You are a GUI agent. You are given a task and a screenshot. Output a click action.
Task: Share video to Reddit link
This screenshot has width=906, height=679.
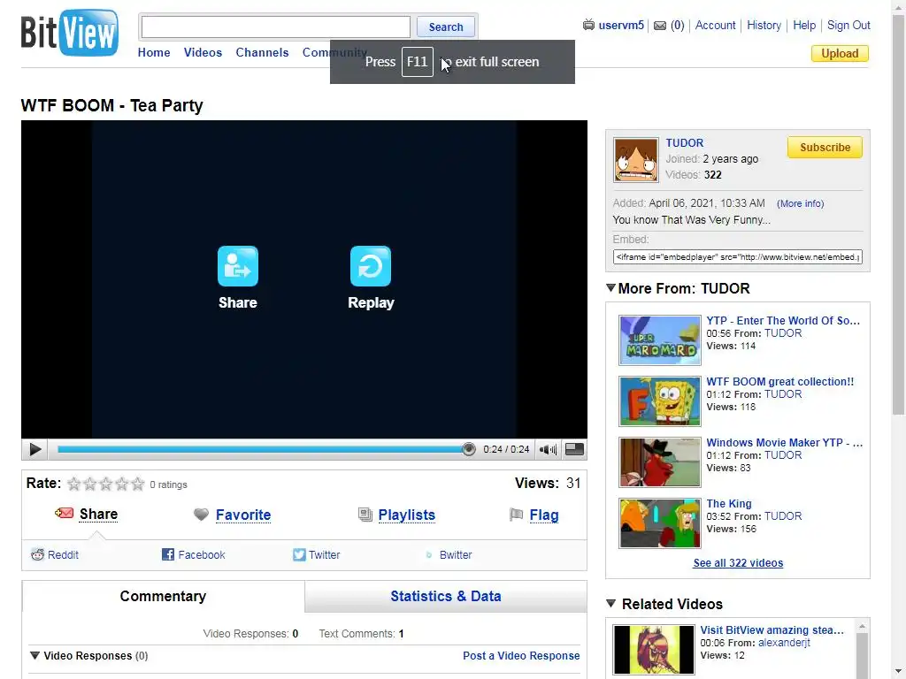[x=63, y=555]
